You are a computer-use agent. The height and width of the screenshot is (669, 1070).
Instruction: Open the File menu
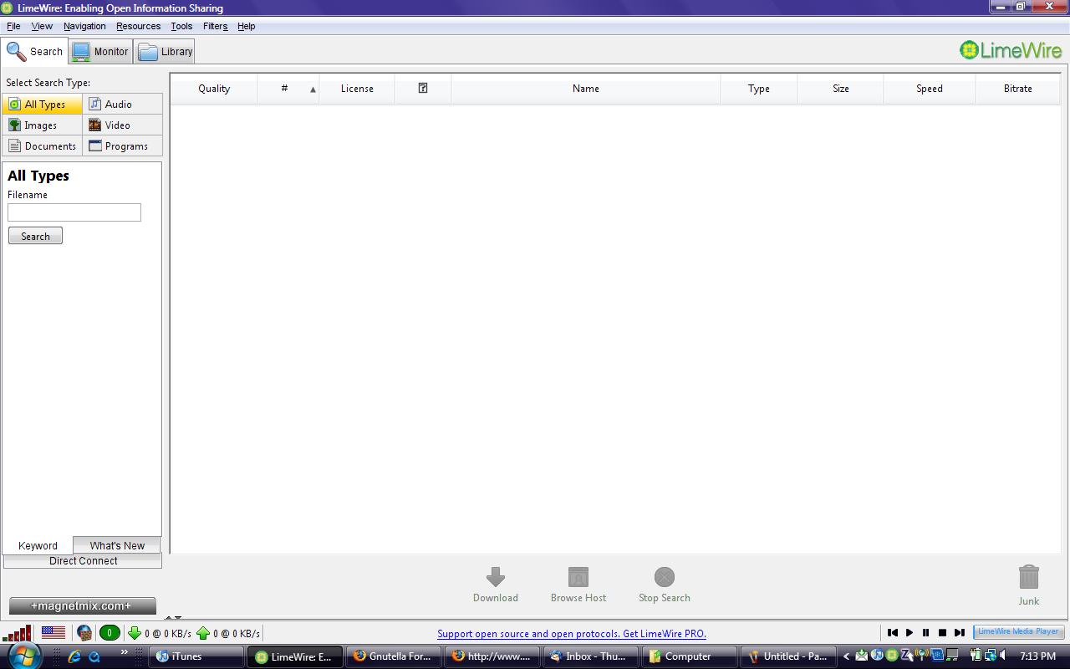(13, 26)
